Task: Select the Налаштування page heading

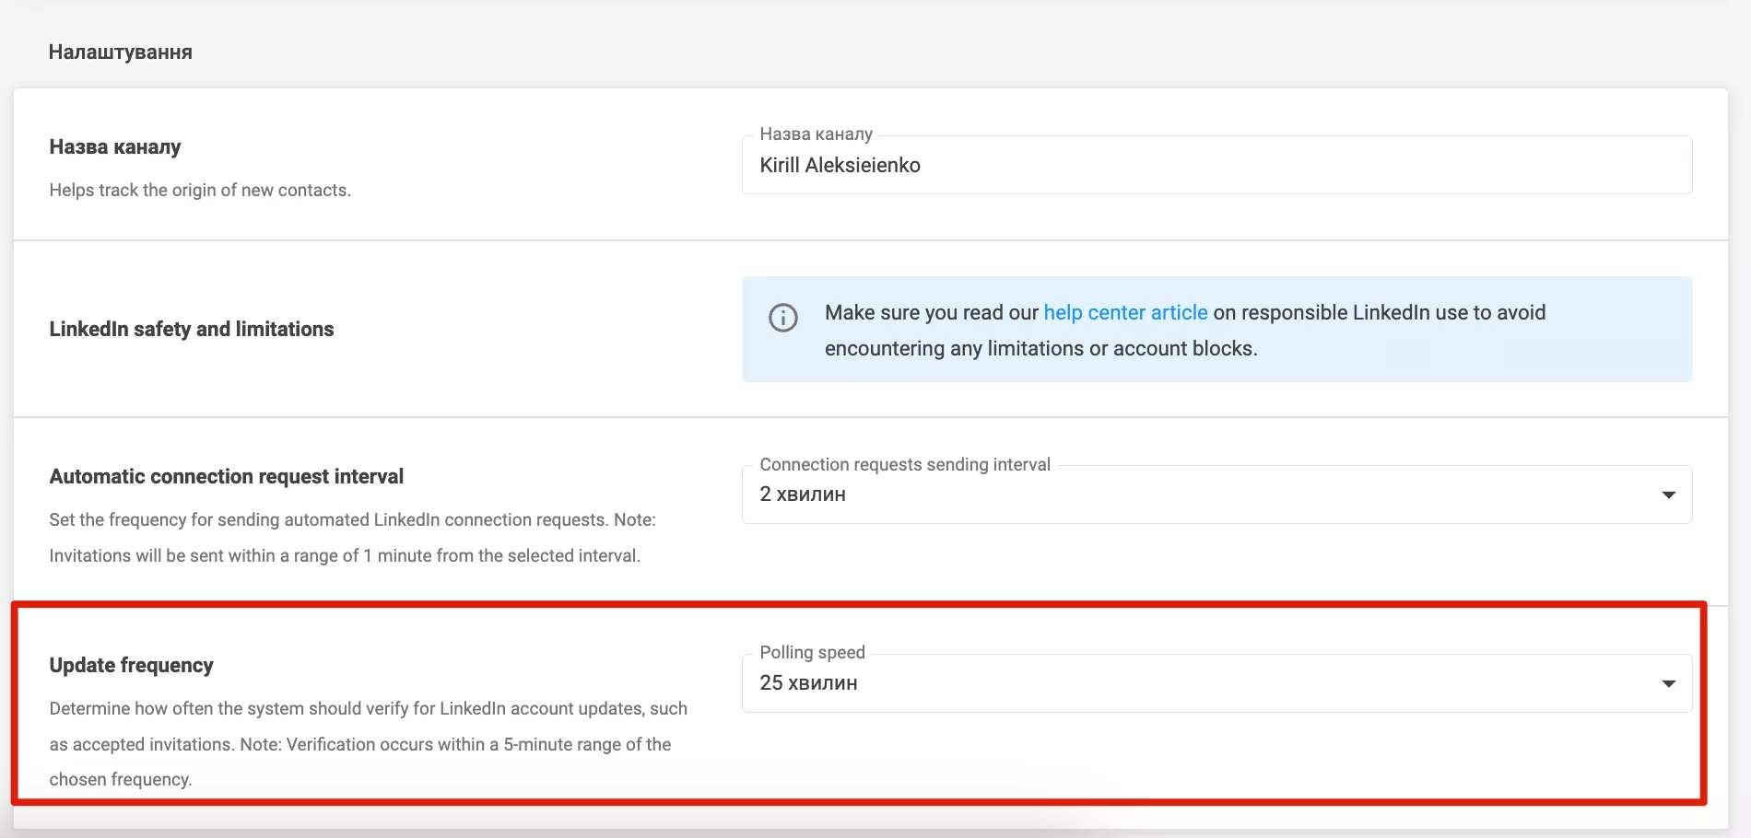Action: 121,52
